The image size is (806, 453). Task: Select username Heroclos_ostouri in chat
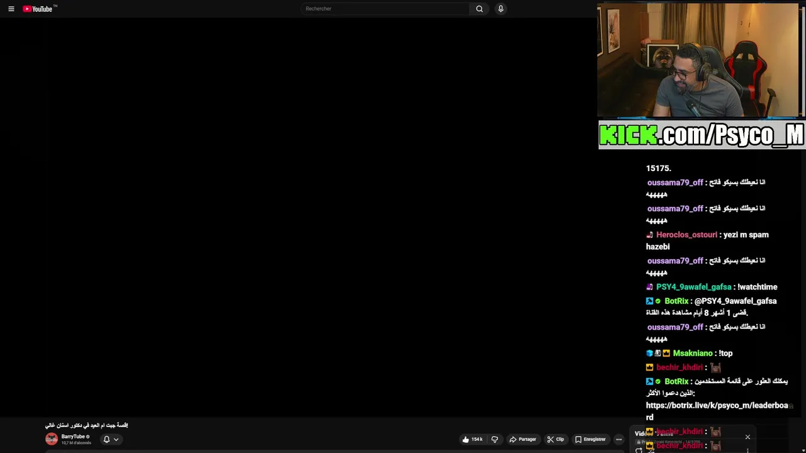coord(686,235)
